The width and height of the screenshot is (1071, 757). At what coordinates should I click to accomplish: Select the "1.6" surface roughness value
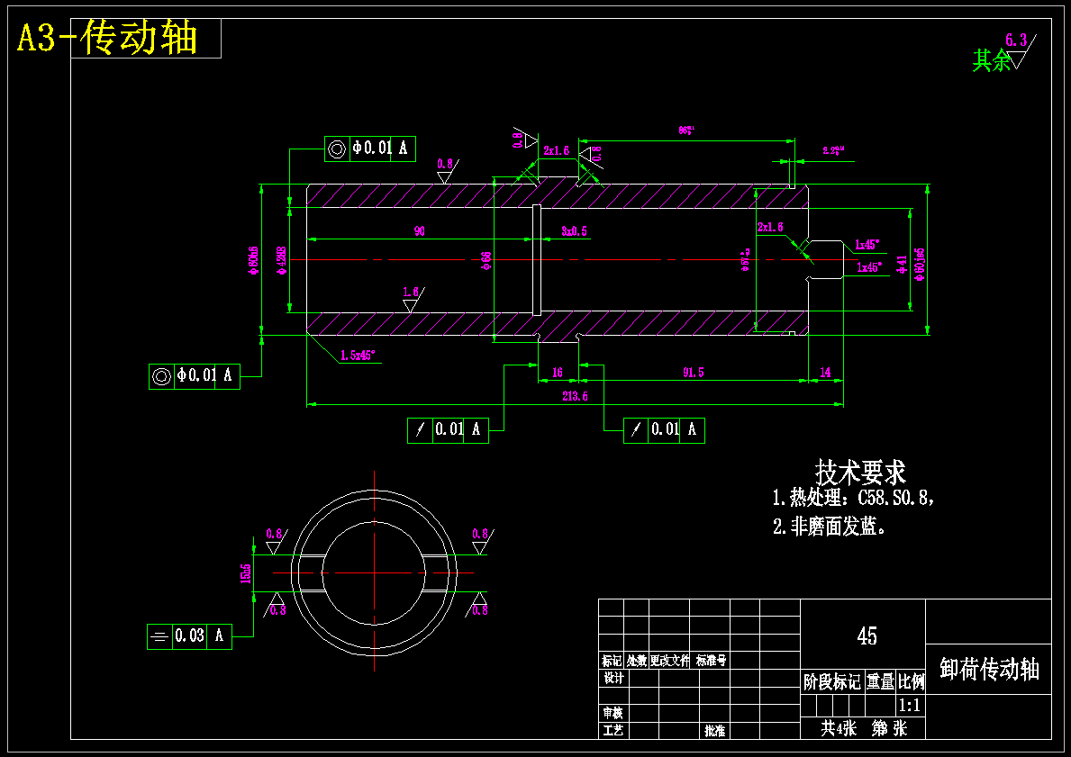[410, 293]
